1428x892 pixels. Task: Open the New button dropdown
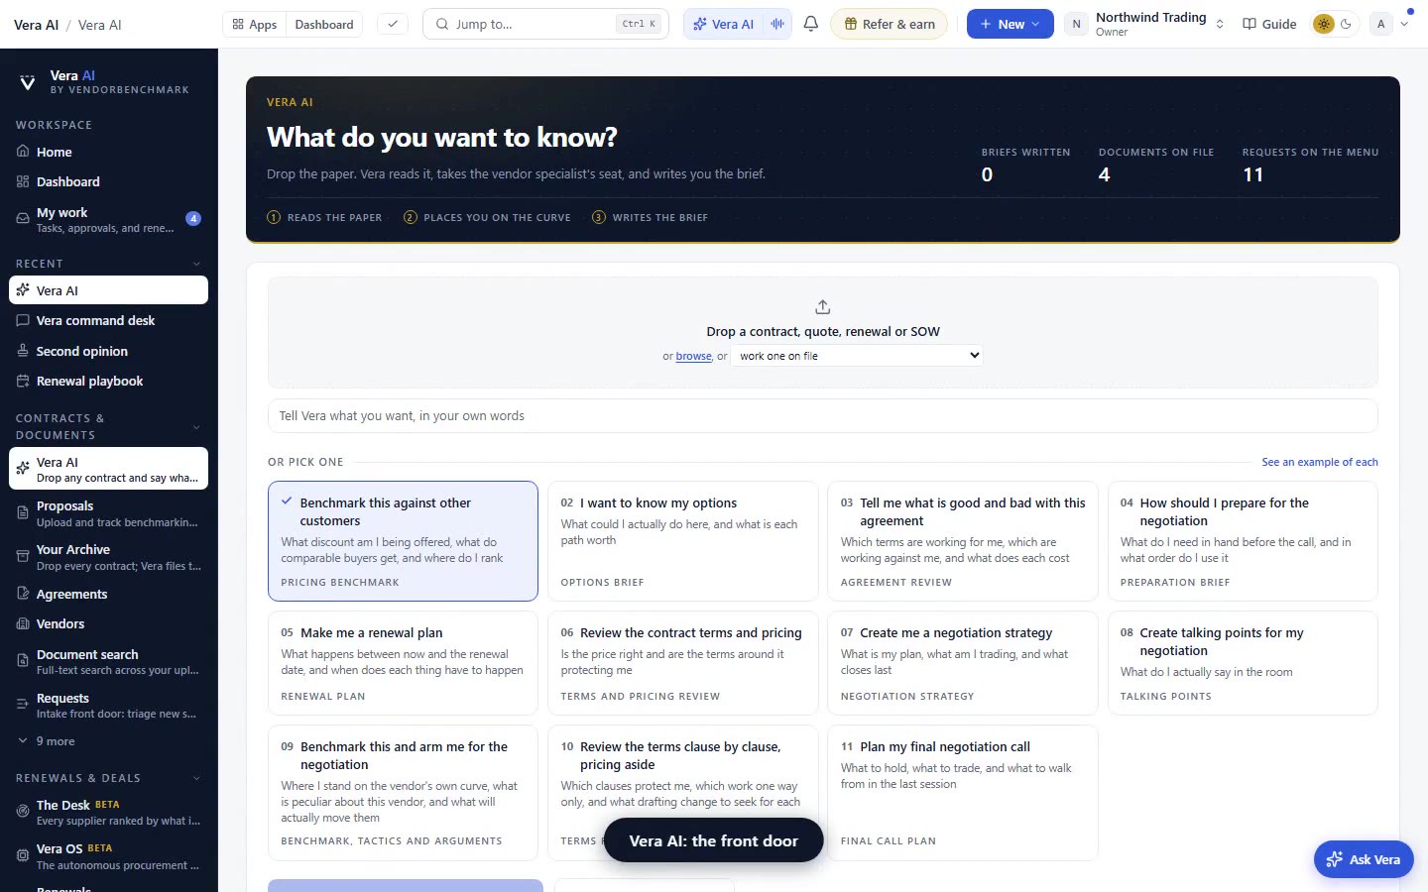pyautogui.click(x=1010, y=24)
